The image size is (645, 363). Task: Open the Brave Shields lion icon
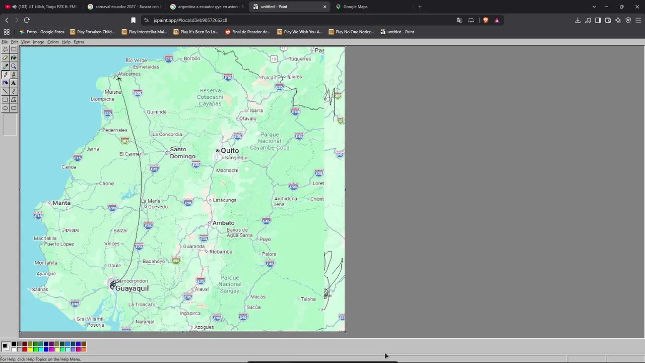pos(486,20)
